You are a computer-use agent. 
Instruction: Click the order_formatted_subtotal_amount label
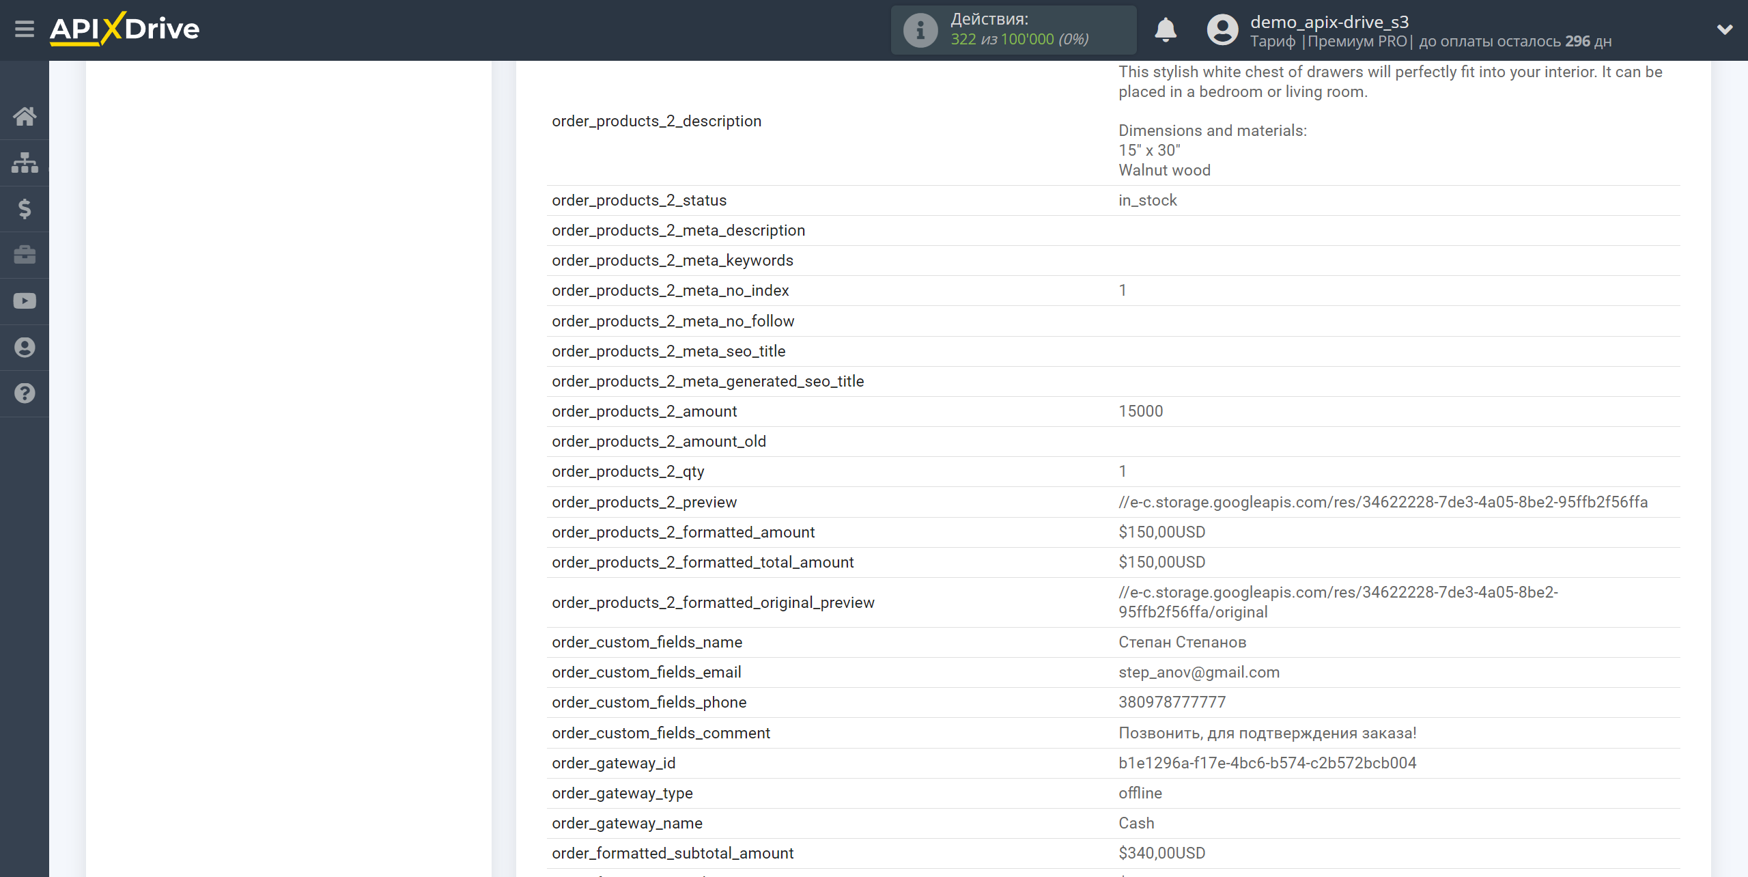point(673,853)
